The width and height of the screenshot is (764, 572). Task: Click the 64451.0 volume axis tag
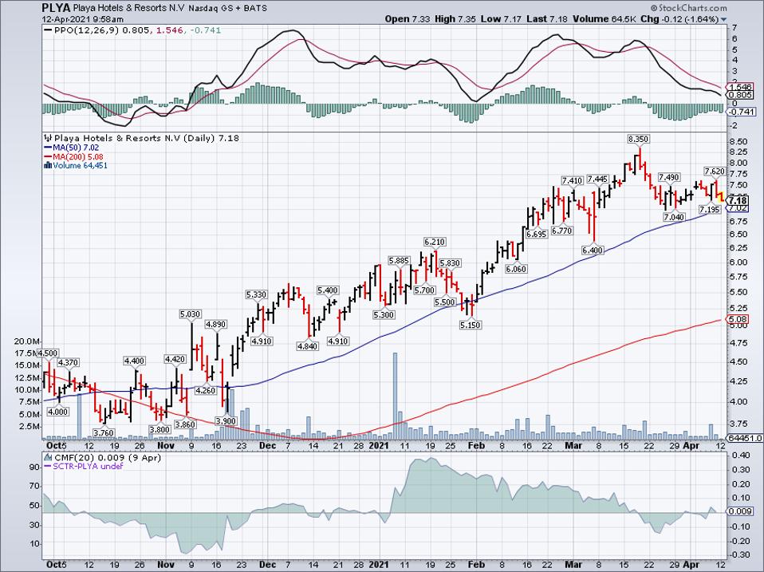[x=743, y=438]
